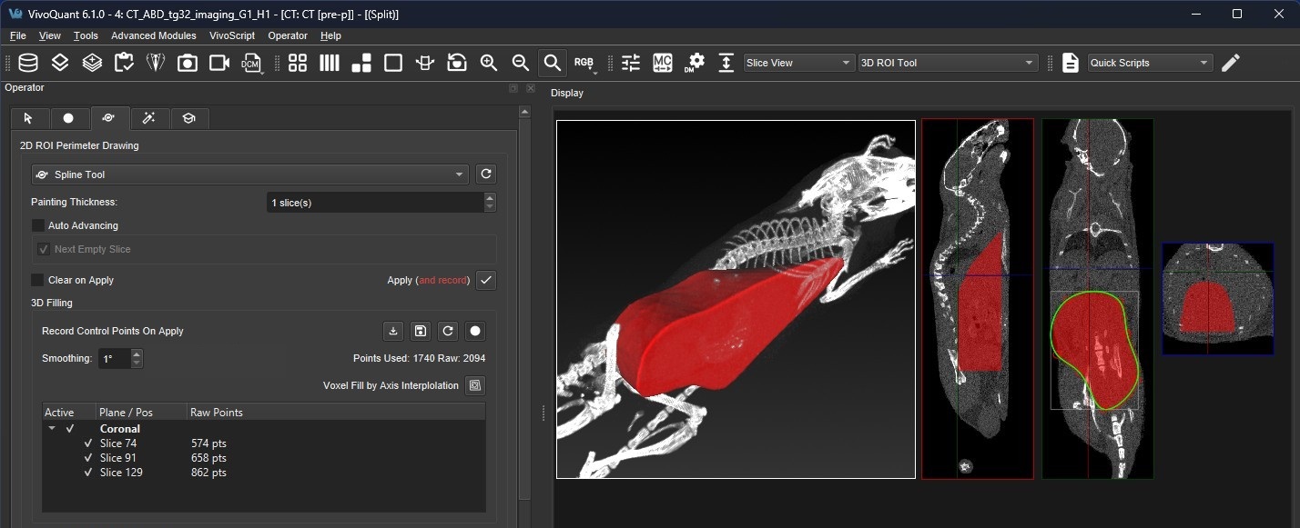This screenshot has height=528, width=1300.
Task: Click the Apply and record checkmark button
Action: pos(485,280)
